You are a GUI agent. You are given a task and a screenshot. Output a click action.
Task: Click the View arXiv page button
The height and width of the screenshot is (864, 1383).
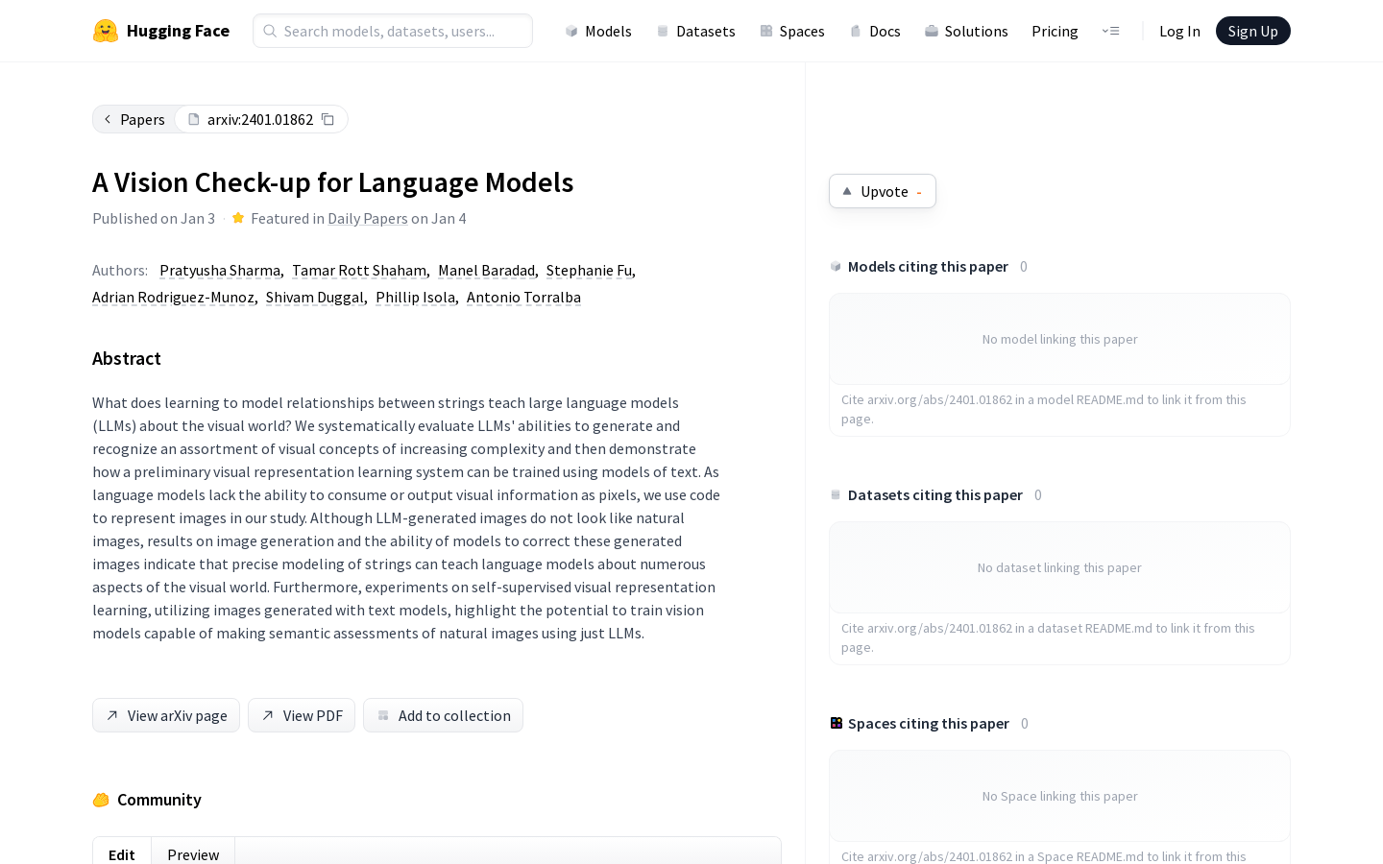[166, 715]
